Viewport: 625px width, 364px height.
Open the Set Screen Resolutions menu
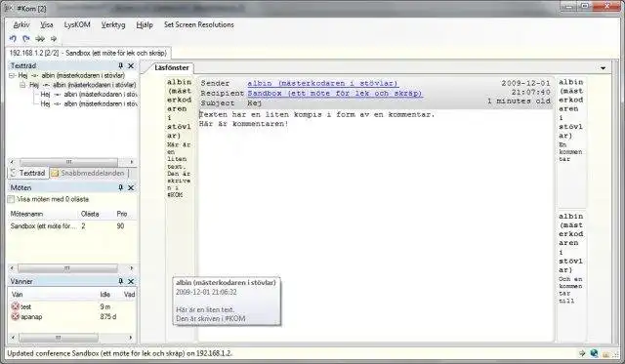coord(199,24)
